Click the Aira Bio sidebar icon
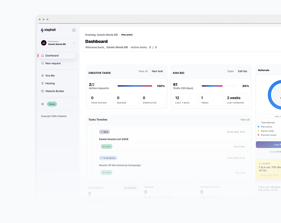The height and width of the screenshot is (223, 281). (x=43, y=75)
